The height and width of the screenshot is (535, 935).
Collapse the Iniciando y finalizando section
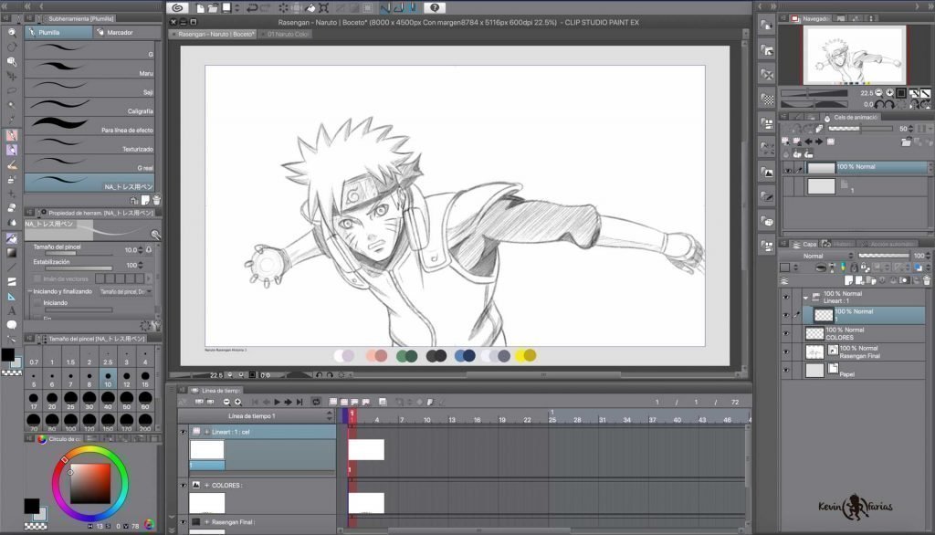[x=29, y=291]
